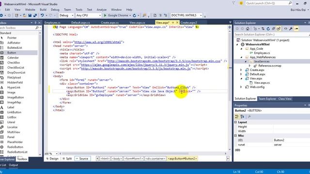Open the Output tab at the bottom
310x174 pixels.
pos(13,165)
